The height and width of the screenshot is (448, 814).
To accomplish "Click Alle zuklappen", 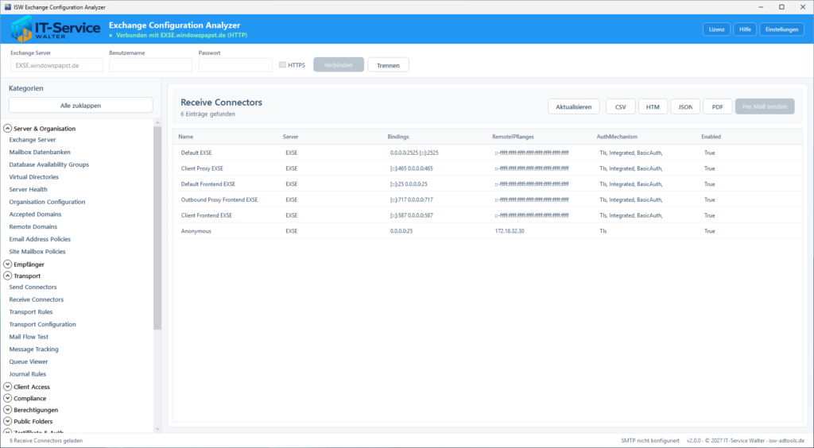I will click(x=80, y=106).
